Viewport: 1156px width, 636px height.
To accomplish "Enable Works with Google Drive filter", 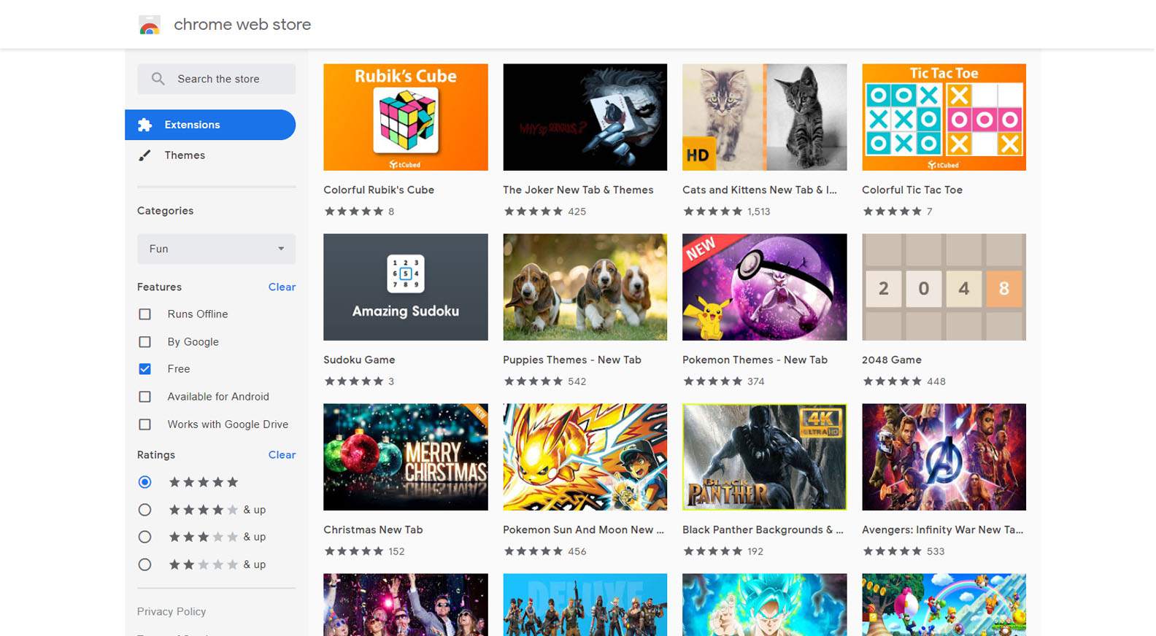I will tap(144, 424).
